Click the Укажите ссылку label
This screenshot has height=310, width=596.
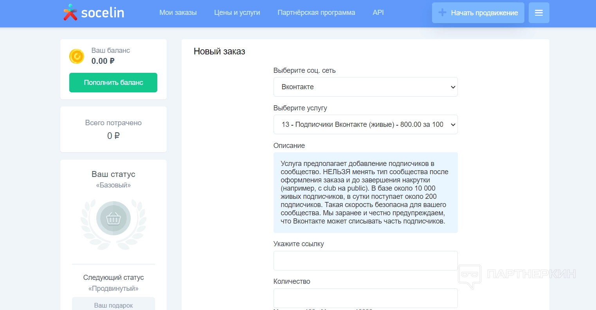[299, 244]
